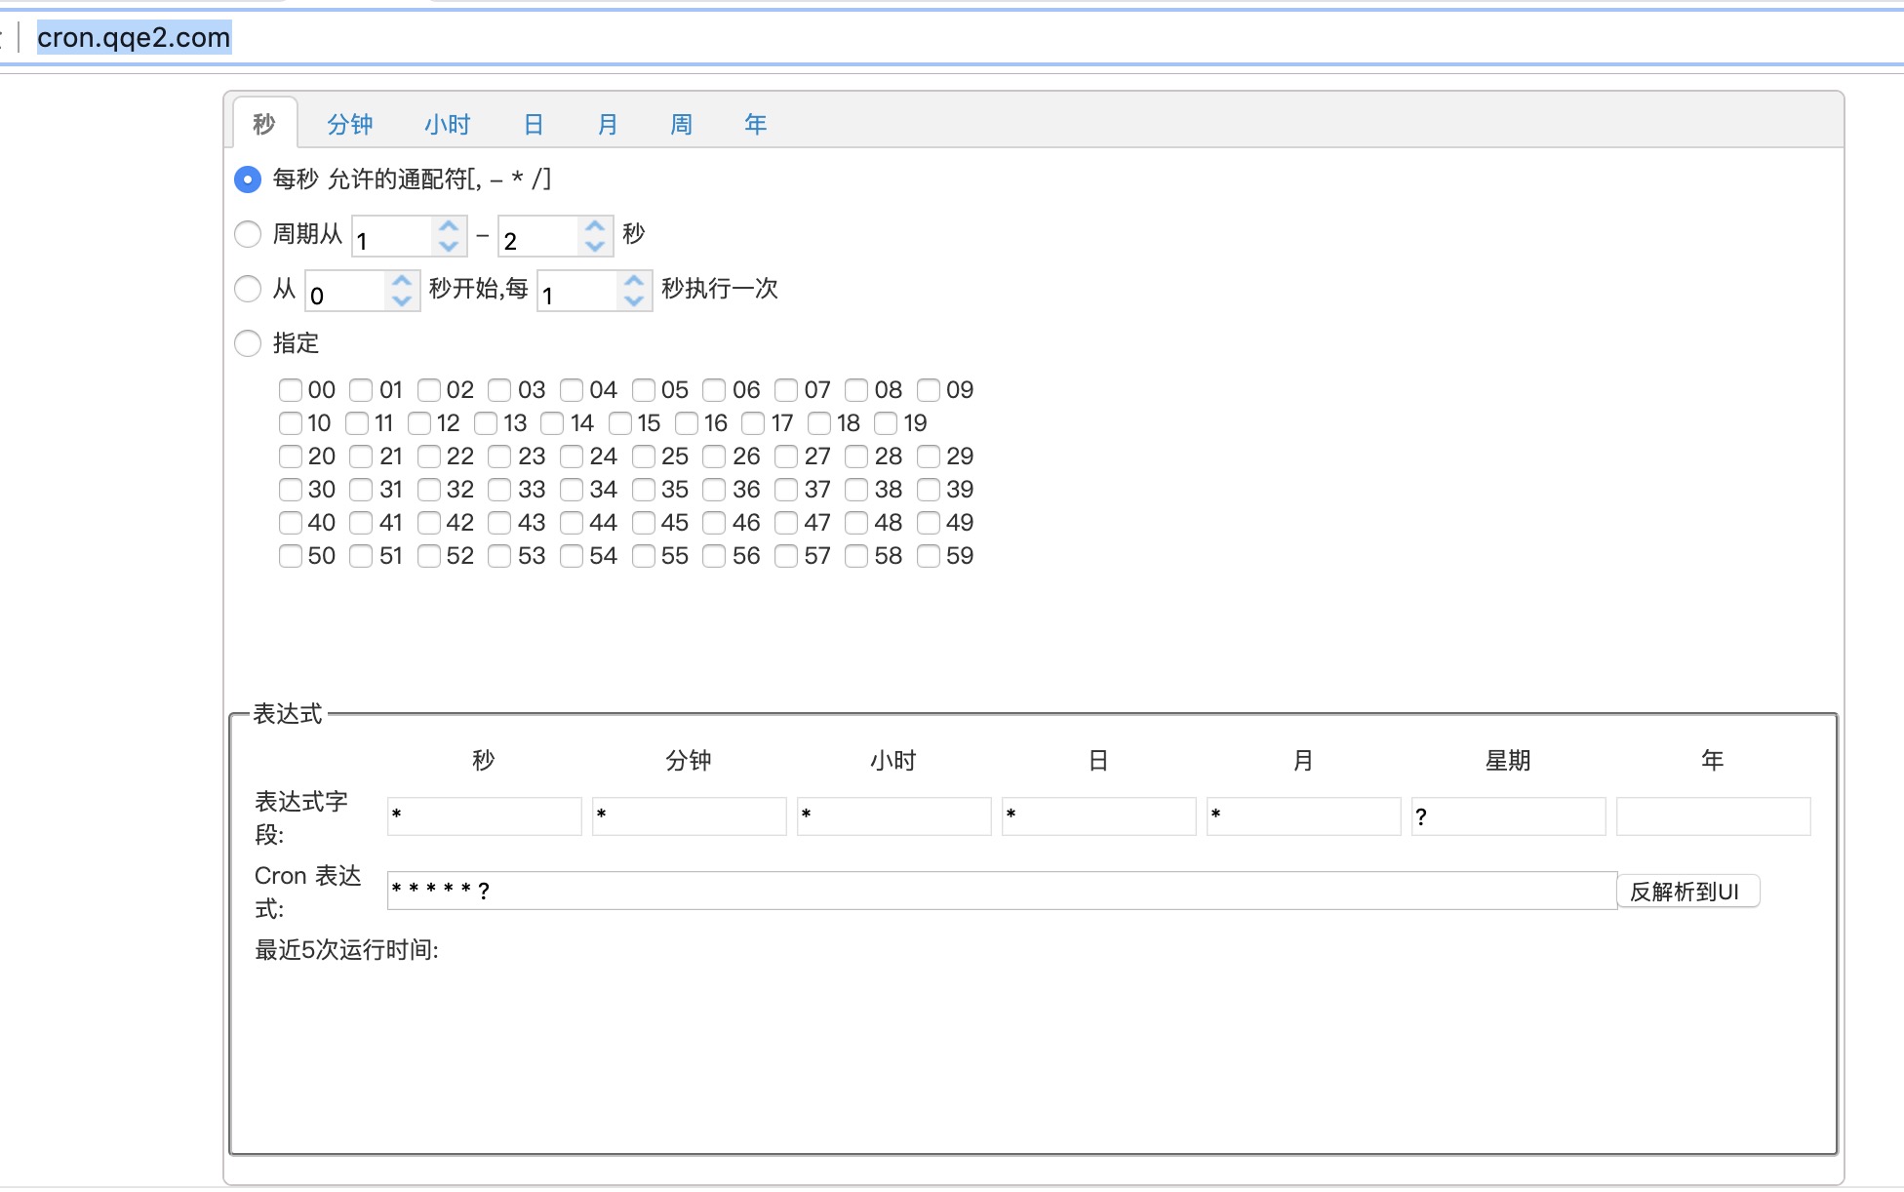Click the 反解析到UI button
Viewport: 1904px width, 1192px height.
click(1687, 891)
